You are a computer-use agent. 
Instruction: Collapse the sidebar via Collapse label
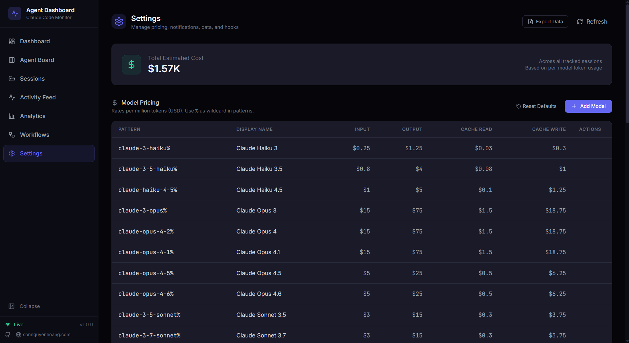point(30,306)
